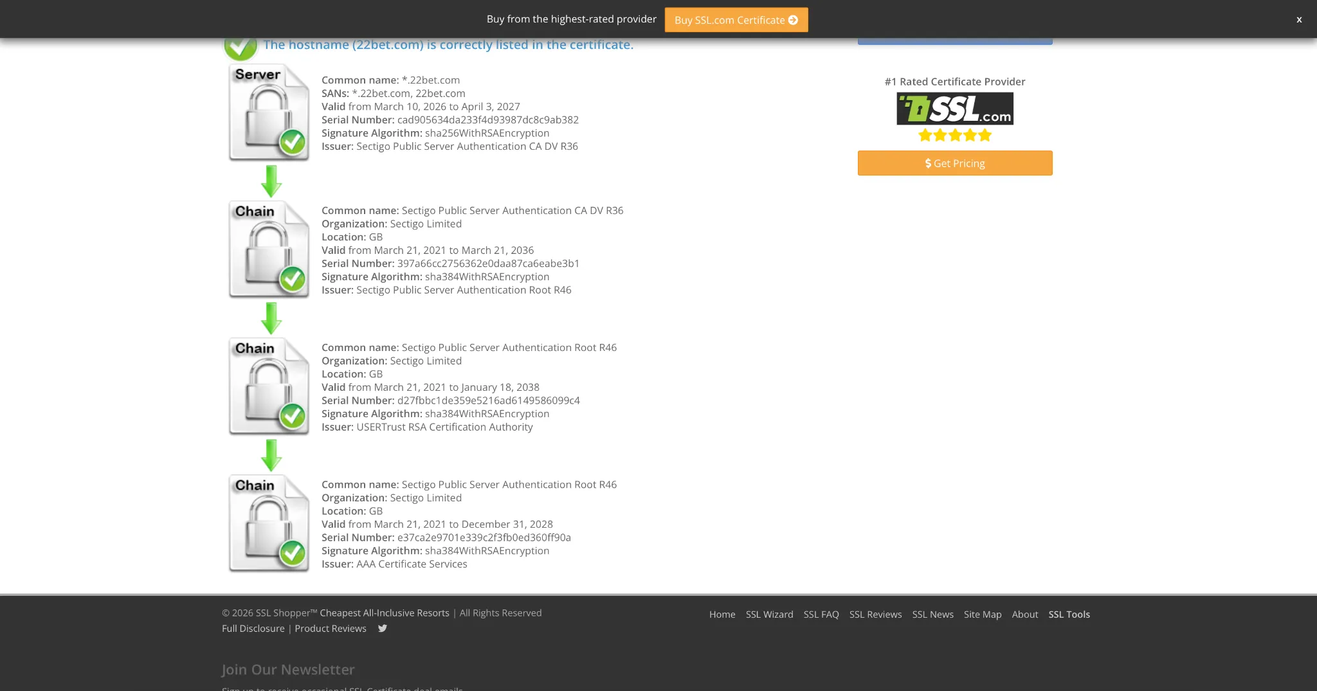Click Issuer Sectigo Public Server Authentication Root R46
Viewport: 1317px width, 691px height.
pyautogui.click(x=446, y=290)
